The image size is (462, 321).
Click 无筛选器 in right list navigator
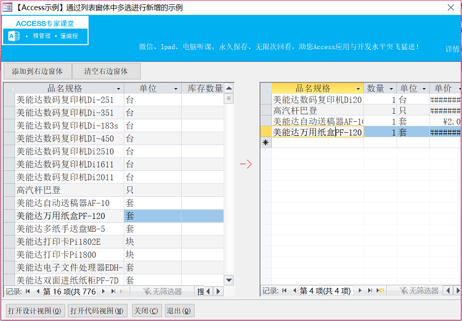pyautogui.click(x=419, y=291)
